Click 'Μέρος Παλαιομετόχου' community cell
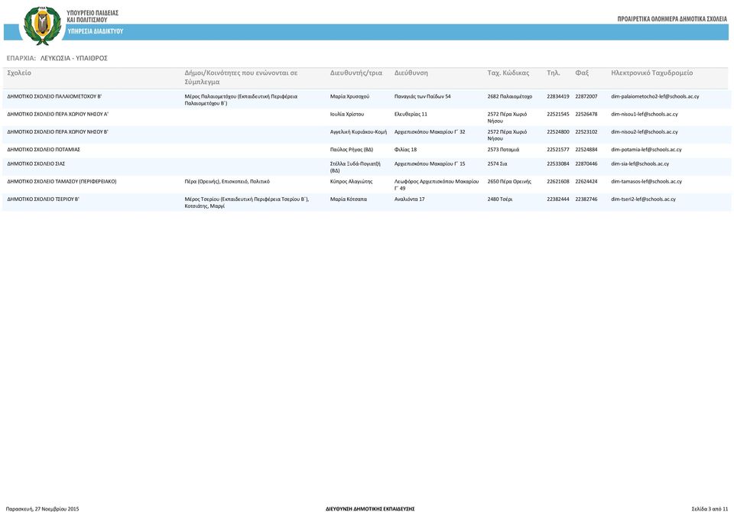Screen dimensions: 734x512 tap(241, 99)
